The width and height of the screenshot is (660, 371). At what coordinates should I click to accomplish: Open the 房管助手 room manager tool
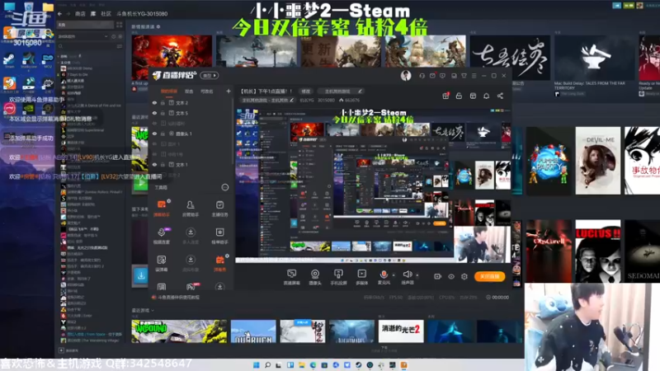[x=191, y=208]
